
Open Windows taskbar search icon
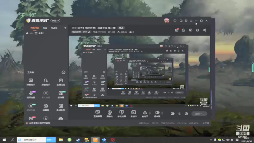pos(13,140)
